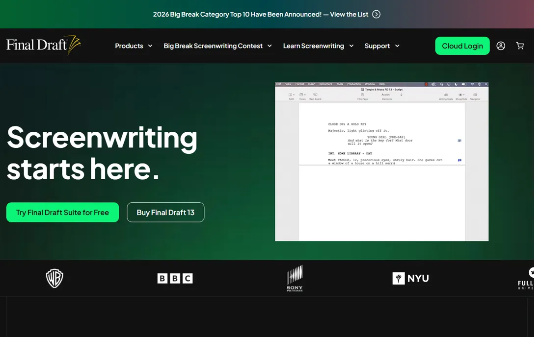This screenshot has width=540, height=337.
Task: Click the moon Focus icon in the preview's menu bar
Action: tap(456, 84)
